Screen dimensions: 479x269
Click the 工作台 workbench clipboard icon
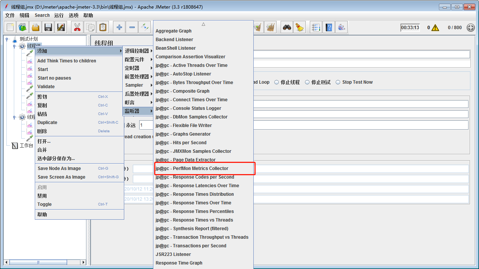click(15, 145)
